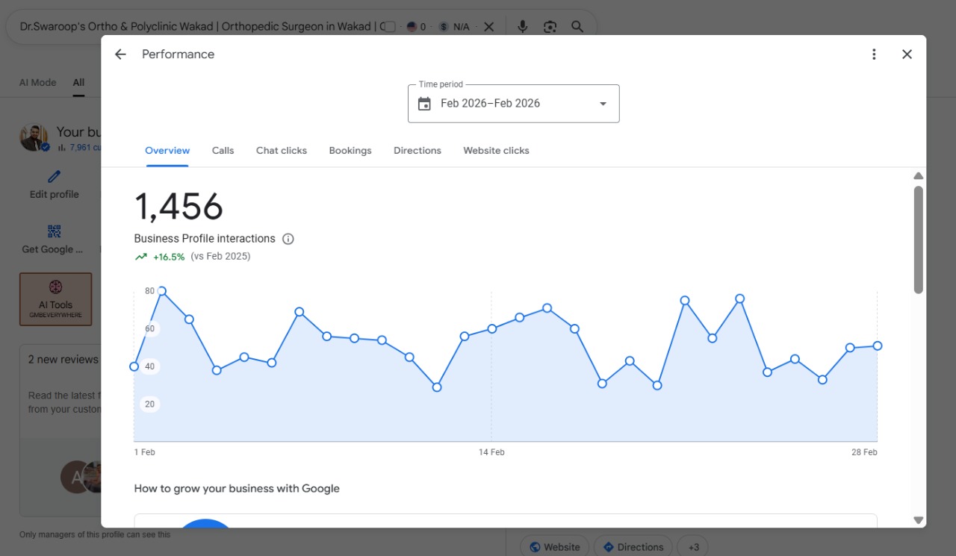Viewport: 956px width, 556px height.
Task: Click the vertical scrollbar thumb in Performance panel
Action: [919, 240]
